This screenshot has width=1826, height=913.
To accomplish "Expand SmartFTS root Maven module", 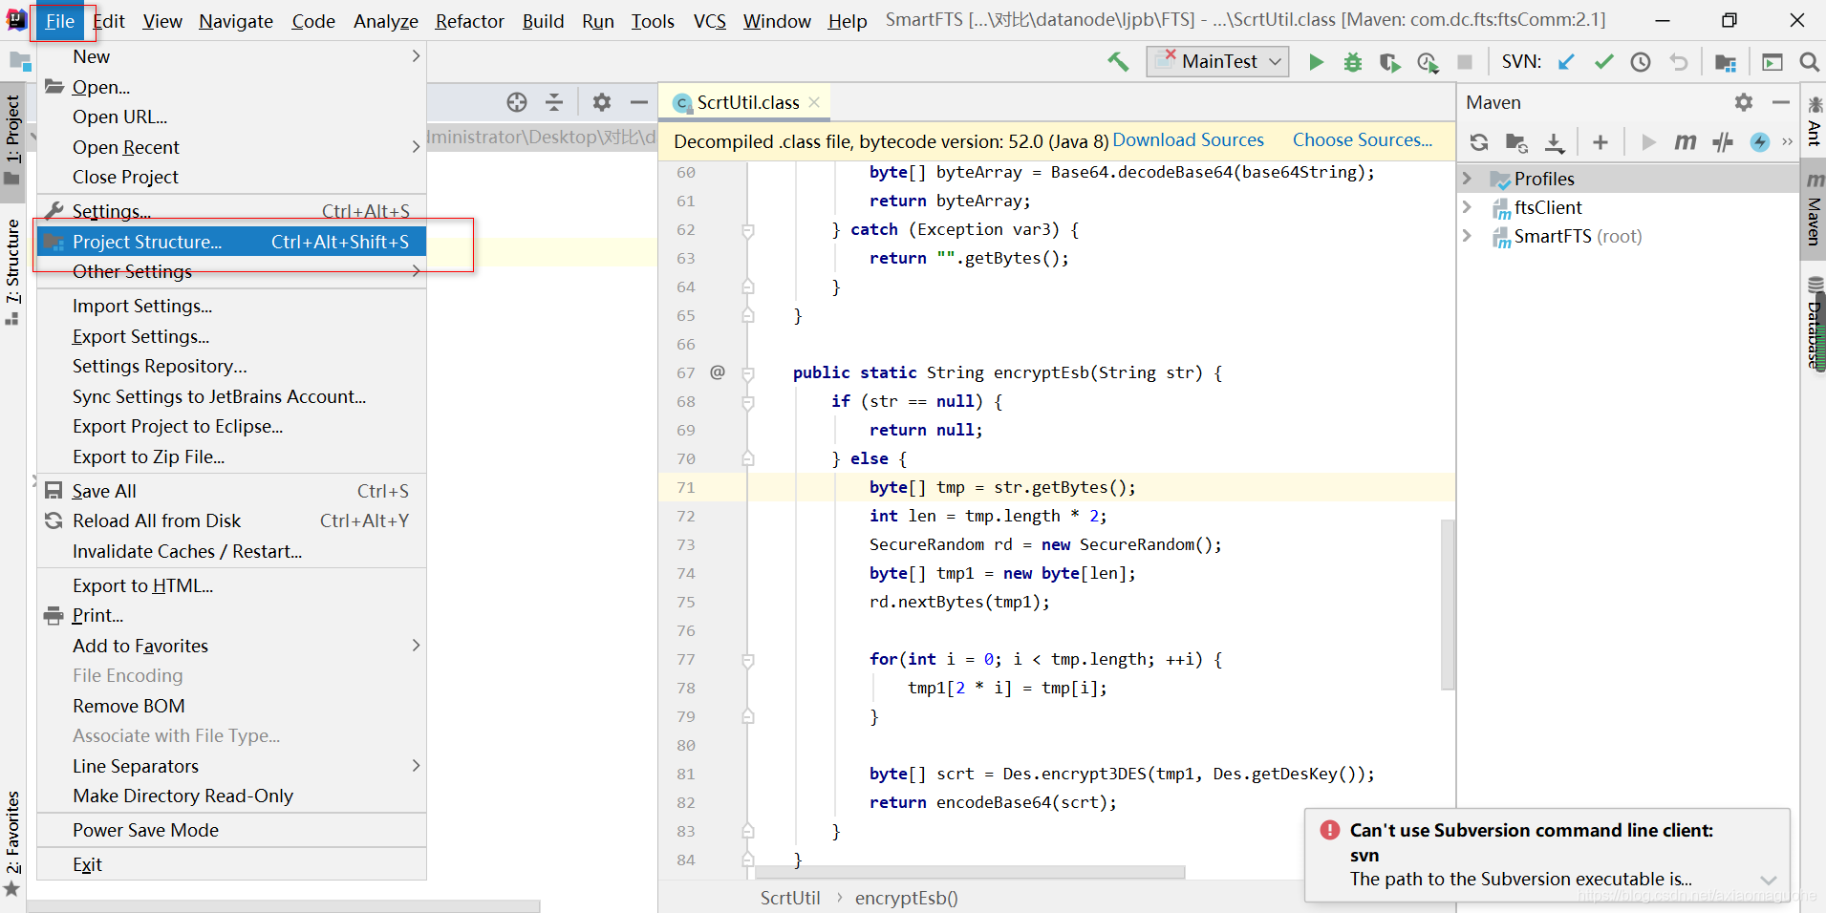I will point(1468,236).
